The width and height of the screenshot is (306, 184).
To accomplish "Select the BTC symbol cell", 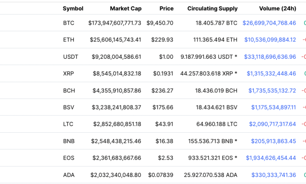I will (68, 23).
